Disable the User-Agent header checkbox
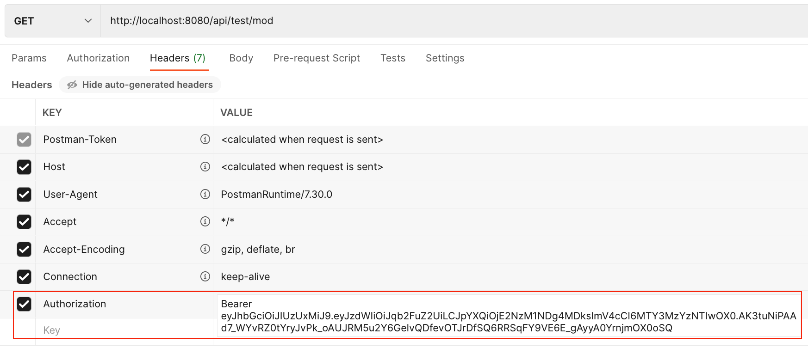 (x=24, y=194)
